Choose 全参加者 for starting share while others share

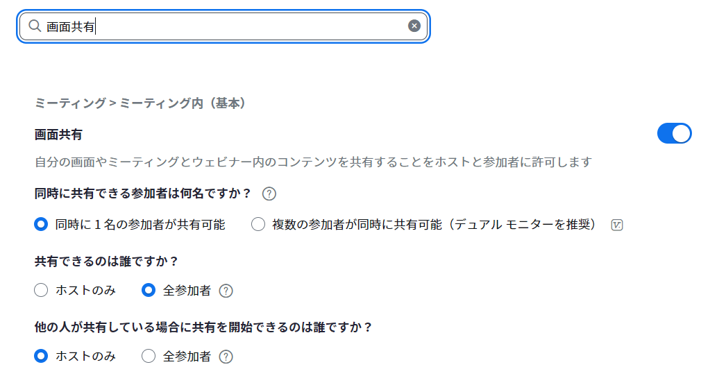click(149, 356)
